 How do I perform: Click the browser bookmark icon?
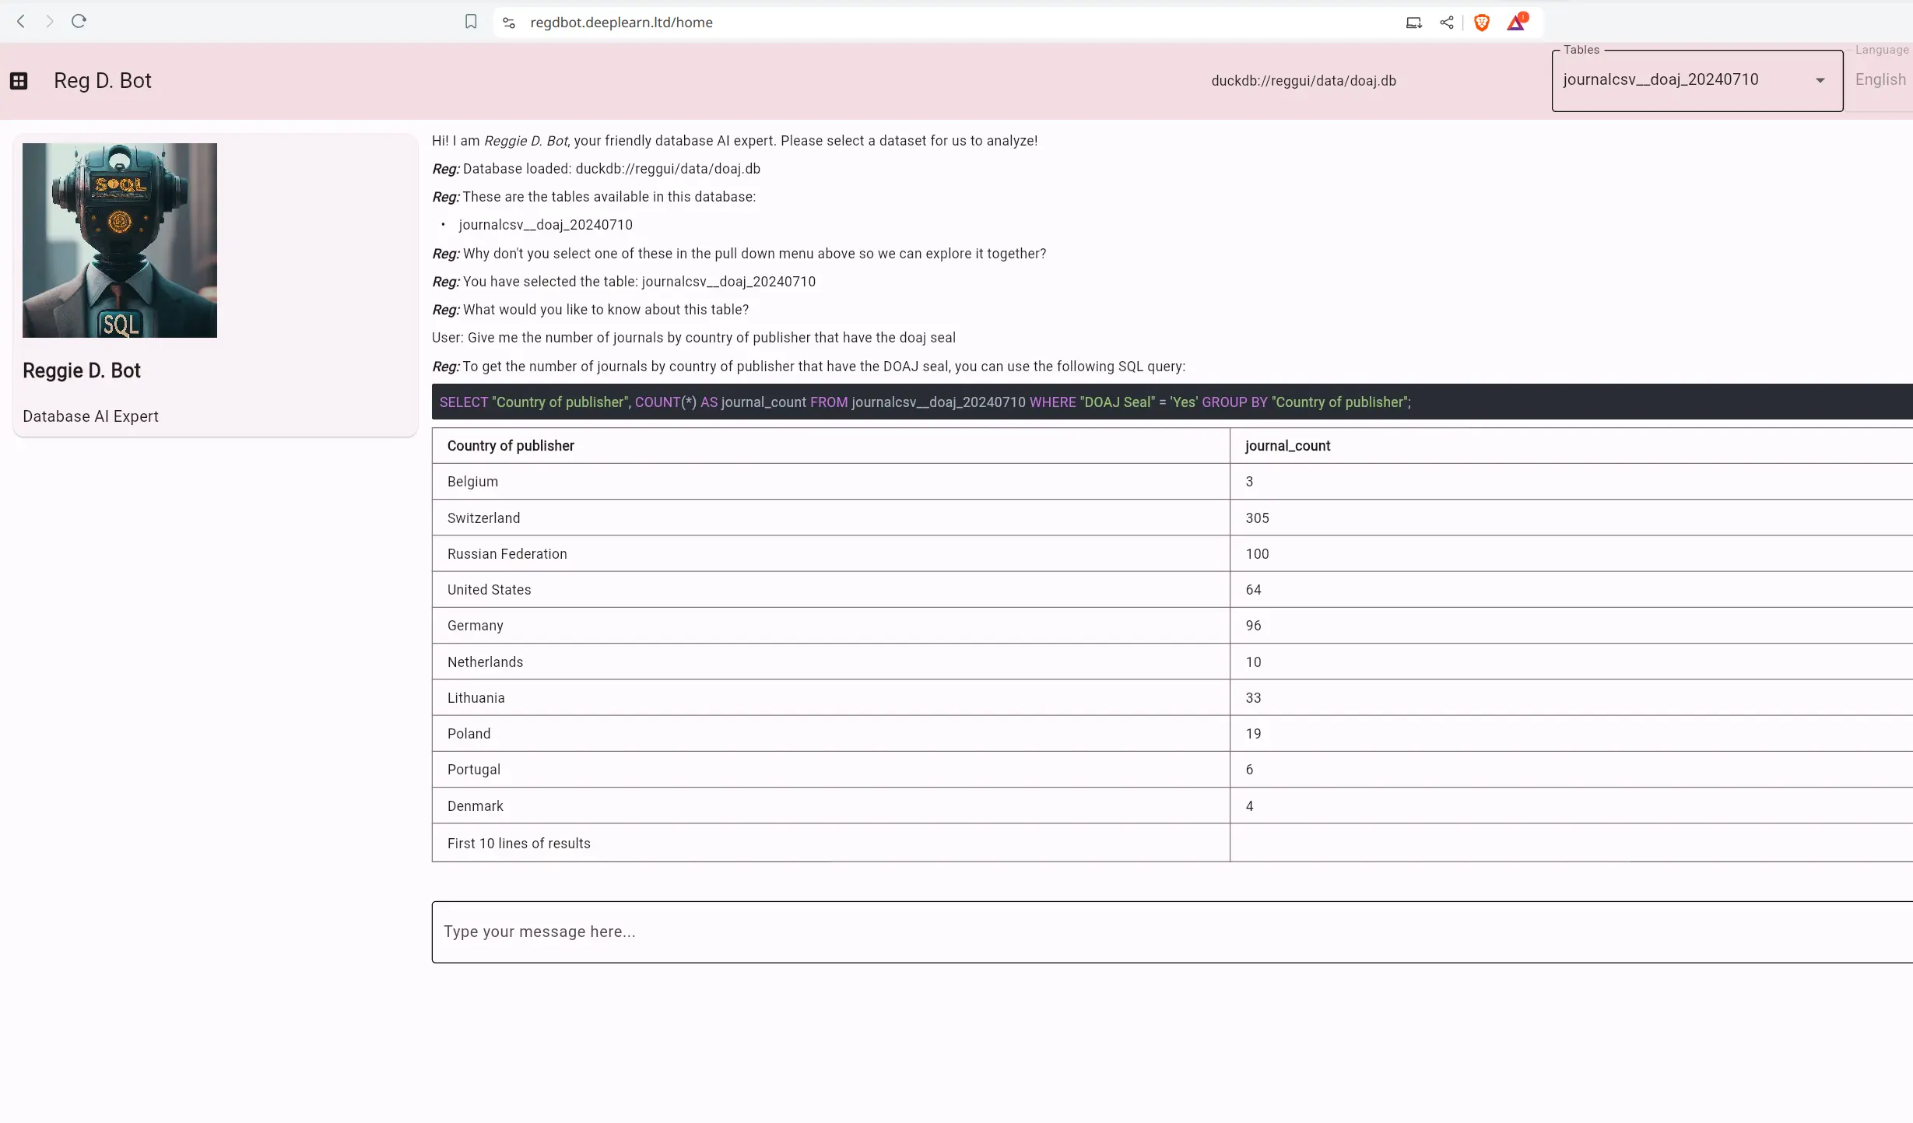[471, 23]
